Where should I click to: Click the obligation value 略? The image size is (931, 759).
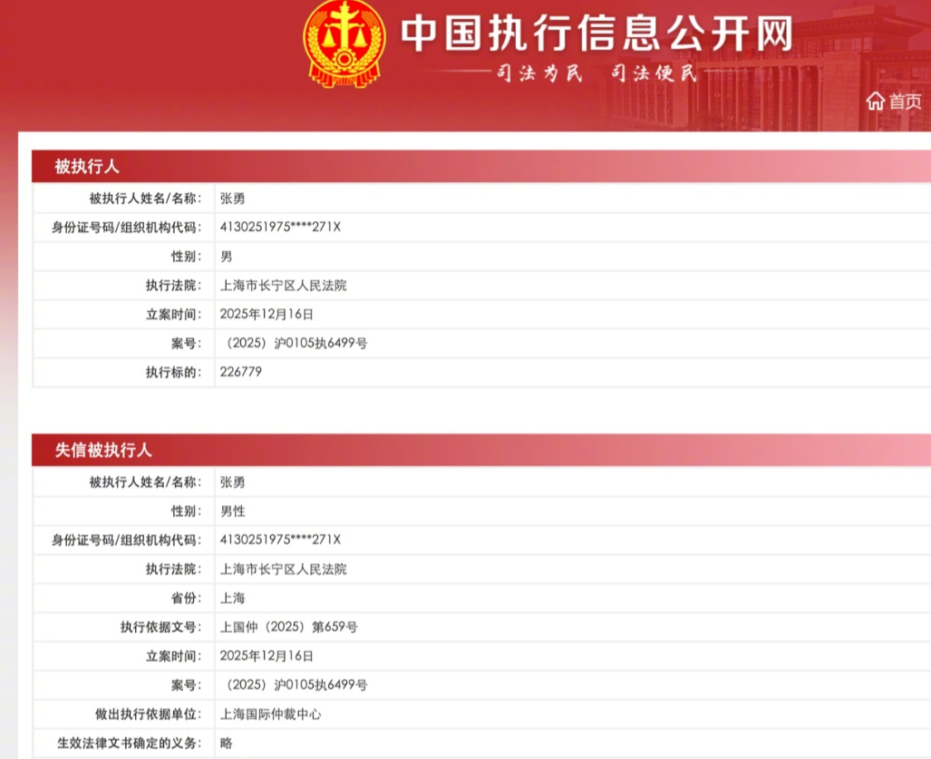(227, 744)
